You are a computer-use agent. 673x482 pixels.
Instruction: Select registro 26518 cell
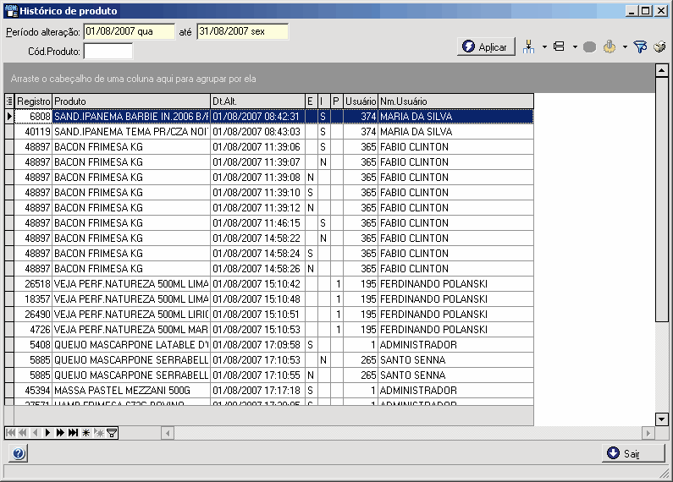[34, 284]
